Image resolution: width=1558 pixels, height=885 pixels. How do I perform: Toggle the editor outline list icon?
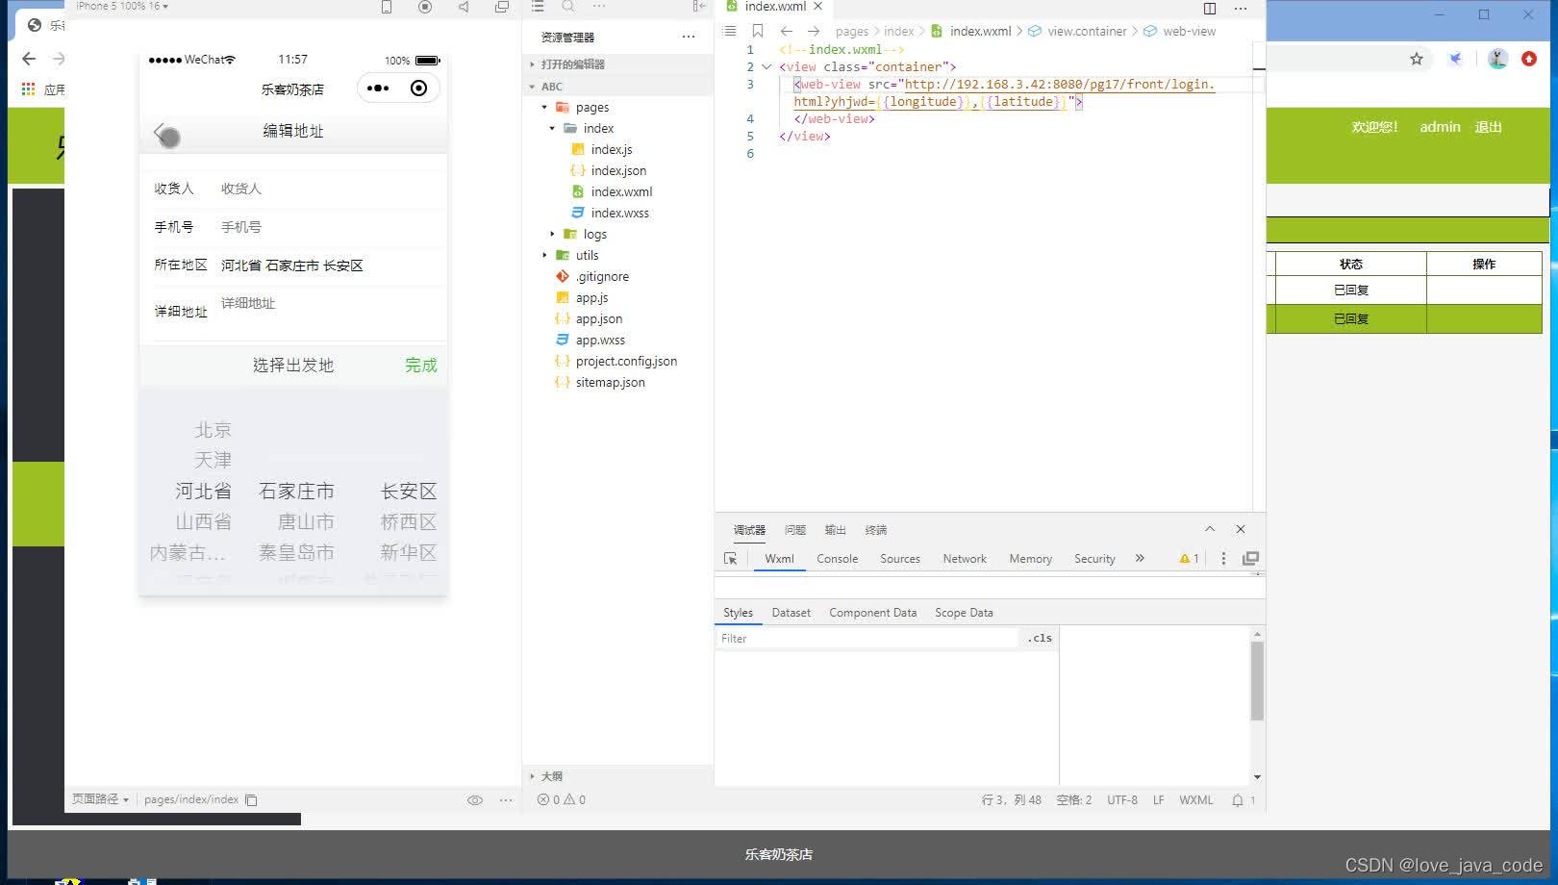pyautogui.click(x=730, y=32)
